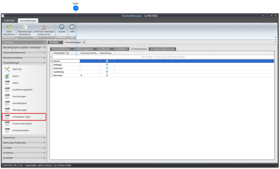Select the Voreinstellungen ribbon tab
Image resolution: width=280 pixels, height=169 pixels.
point(28,21)
